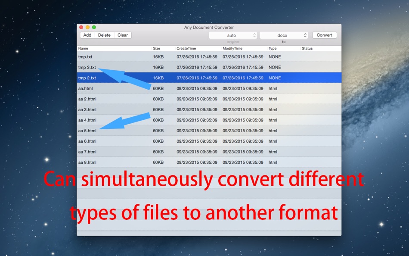Screen dimensions: 409x256
Task: Select the aa 2.html file row
Action: click(209, 99)
